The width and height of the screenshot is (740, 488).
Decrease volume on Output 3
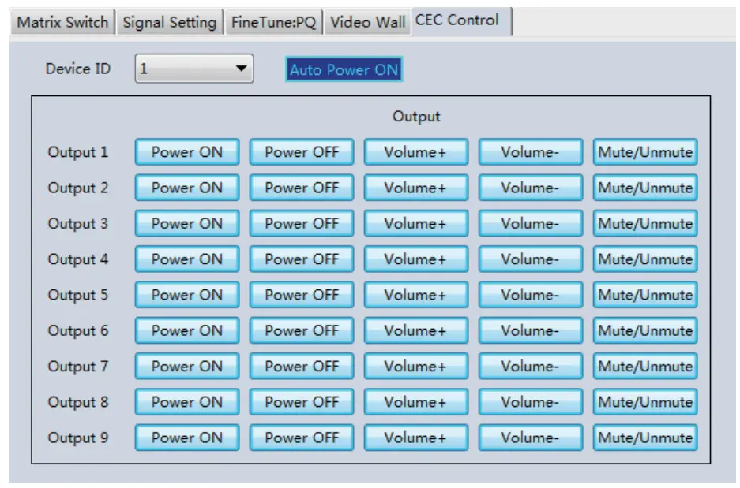[x=529, y=223]
